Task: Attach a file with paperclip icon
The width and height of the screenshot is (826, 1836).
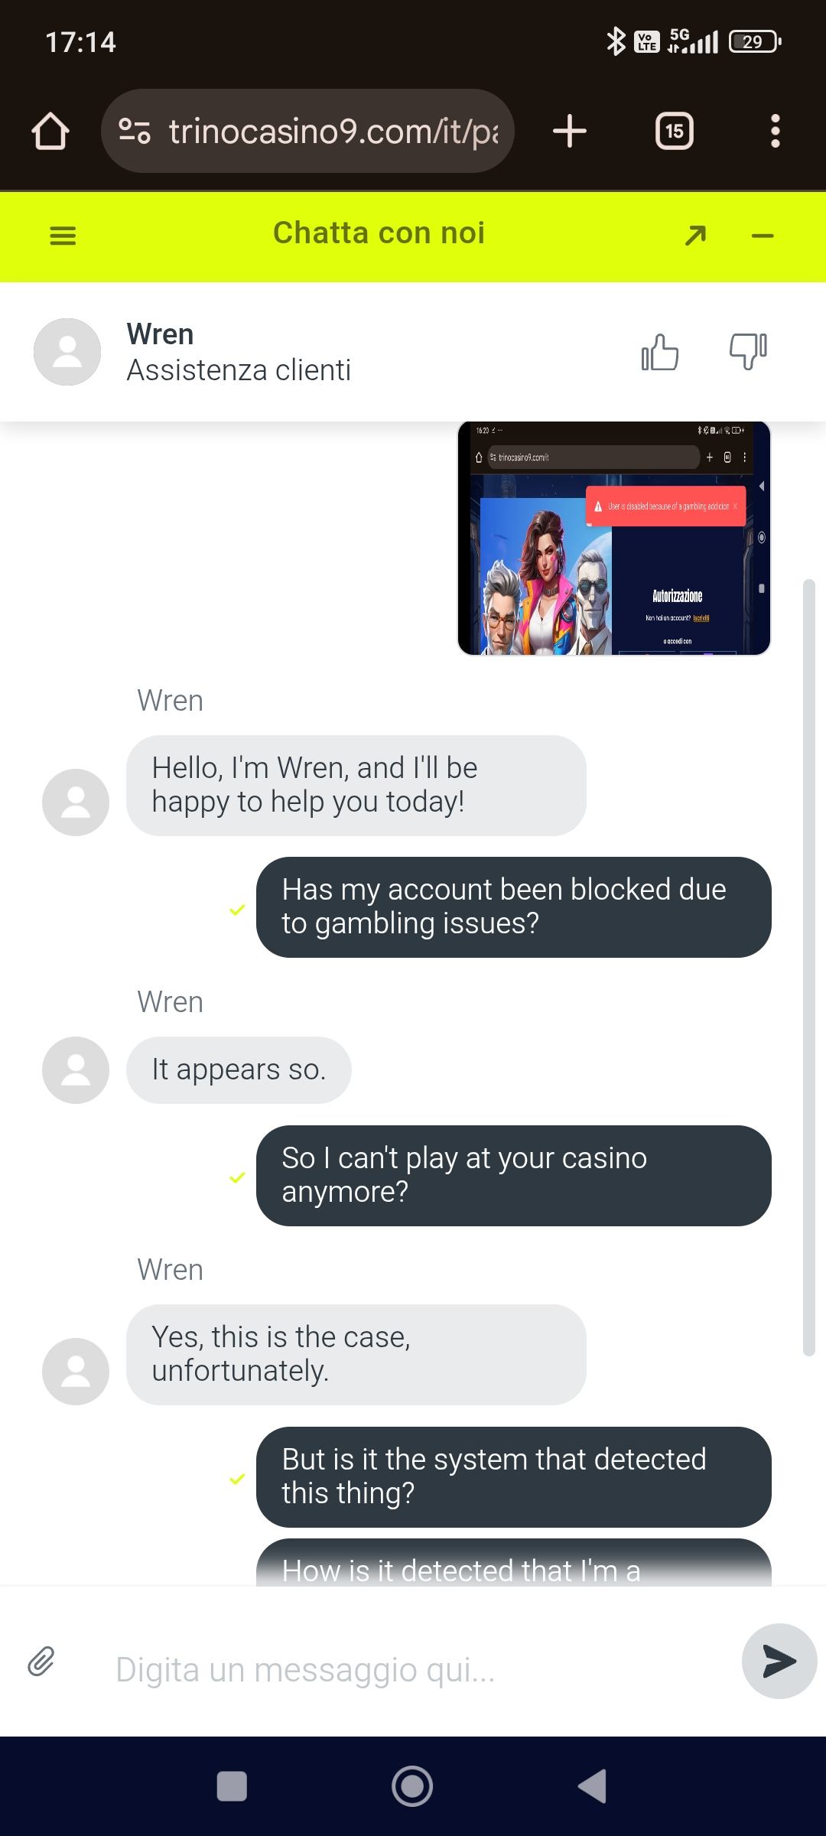Action: (x=41, y=1662)
